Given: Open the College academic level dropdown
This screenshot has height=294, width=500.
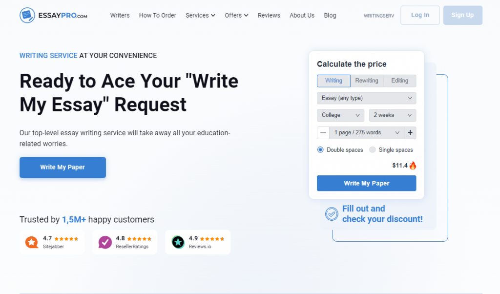Looking at the screenshot, I should 340,115.
